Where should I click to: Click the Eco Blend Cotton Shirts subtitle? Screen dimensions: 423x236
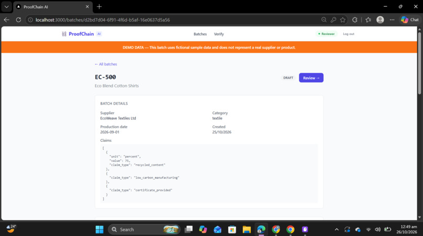coord(117,86)
